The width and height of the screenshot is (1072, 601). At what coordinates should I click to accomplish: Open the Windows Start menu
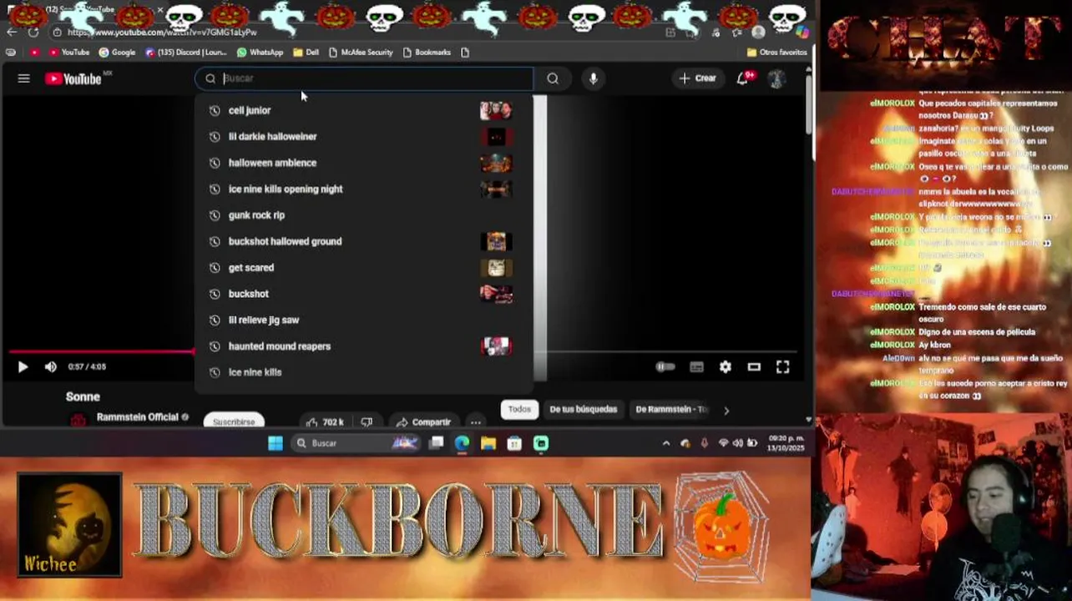pyautogui.click(x=275, y=443)
